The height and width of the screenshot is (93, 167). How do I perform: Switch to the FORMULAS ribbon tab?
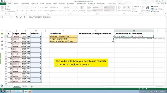pyautogui.click(x=35, y=4)
